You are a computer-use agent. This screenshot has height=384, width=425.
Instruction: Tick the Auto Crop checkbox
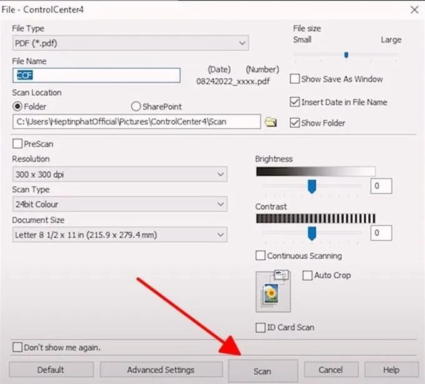click(x=307, y=275)
